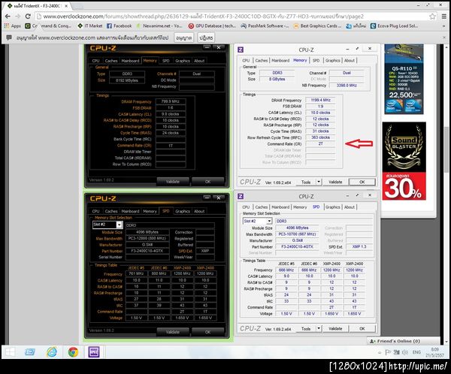This screenshot has width=451, height=374.
Task: Click Validate in the light CPU-Z memory window
Action: pyautogui.click(x=335, y=182)
